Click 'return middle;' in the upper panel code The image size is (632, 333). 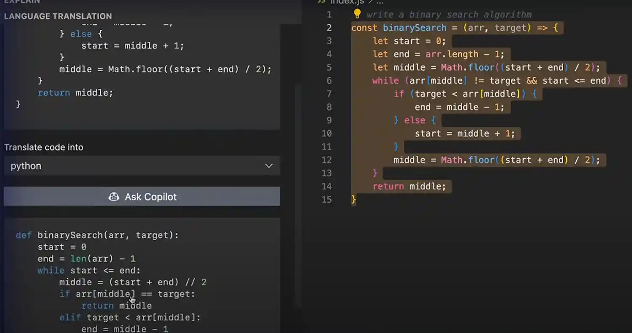(x=75, y=93)
